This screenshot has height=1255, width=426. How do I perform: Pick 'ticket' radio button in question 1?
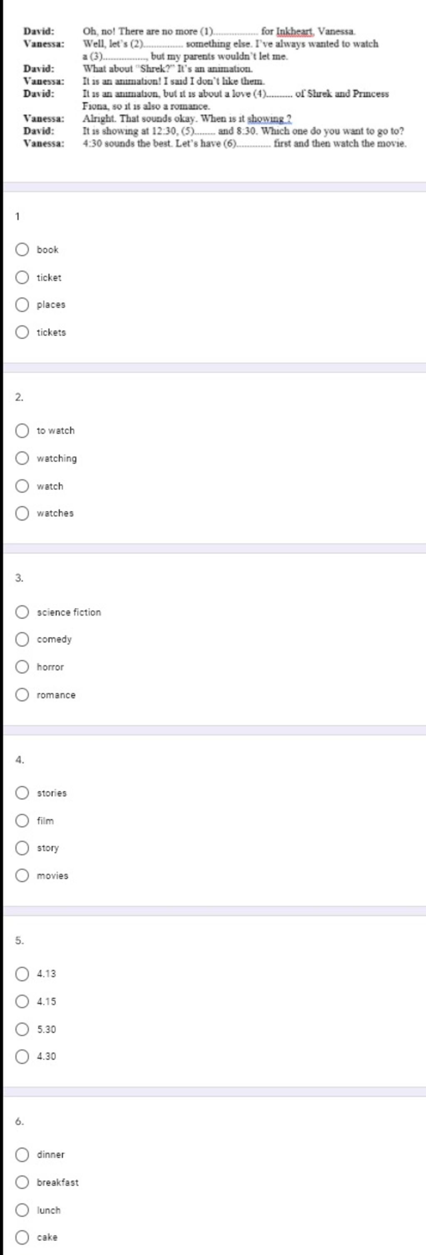[x=22, y=277]
